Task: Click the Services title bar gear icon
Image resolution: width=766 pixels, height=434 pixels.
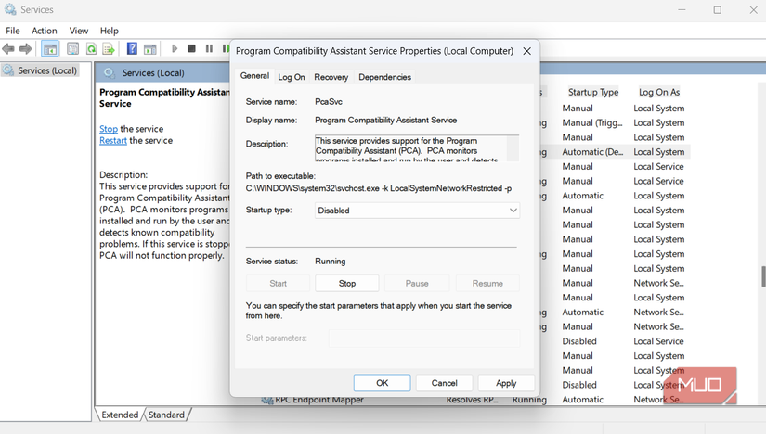Action: pos(10,9)
